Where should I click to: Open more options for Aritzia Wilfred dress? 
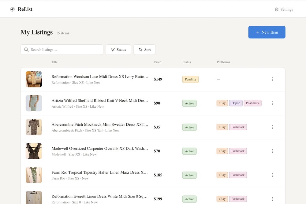coord(273,103)
